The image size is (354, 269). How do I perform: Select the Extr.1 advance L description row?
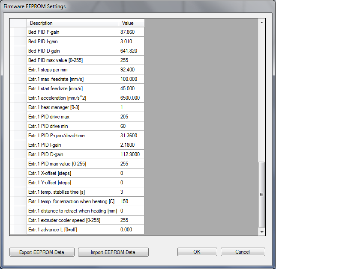point(72,230)
